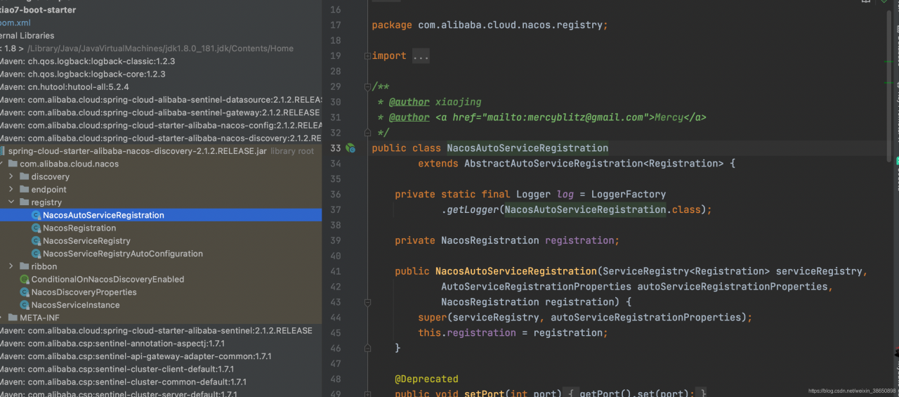The height and width of the screenshot is (397, 899).
Task: Click LoggerFactory on line 36
Action: pos(629,195)
